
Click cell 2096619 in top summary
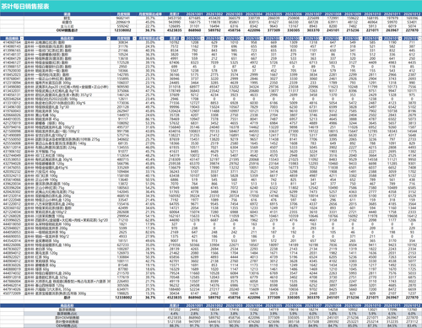point(123,22)
